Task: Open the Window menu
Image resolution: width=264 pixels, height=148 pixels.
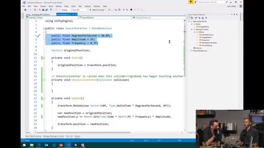Action: coord(97,6)
